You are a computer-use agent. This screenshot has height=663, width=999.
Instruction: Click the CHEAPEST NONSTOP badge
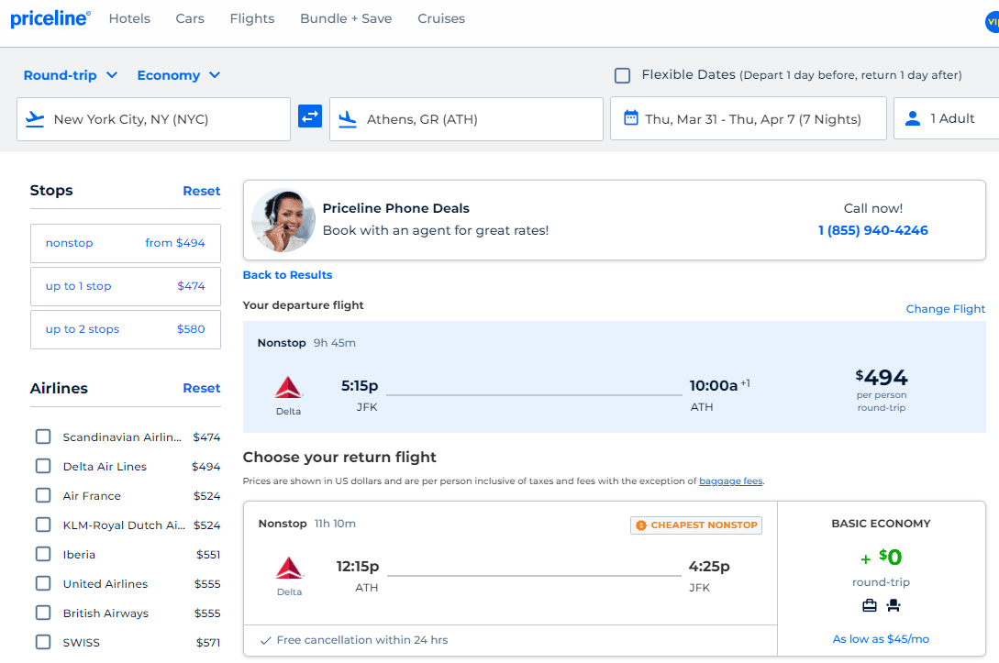[696, 525]
